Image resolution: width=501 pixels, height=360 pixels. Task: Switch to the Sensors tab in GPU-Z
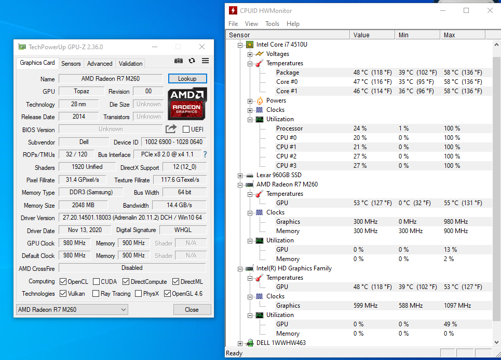[x=71, y=64]
